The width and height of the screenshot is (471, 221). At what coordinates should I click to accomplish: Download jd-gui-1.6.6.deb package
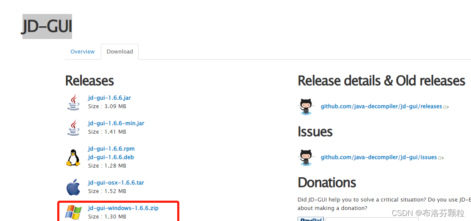pyautogui.click(x=111, y=157)
